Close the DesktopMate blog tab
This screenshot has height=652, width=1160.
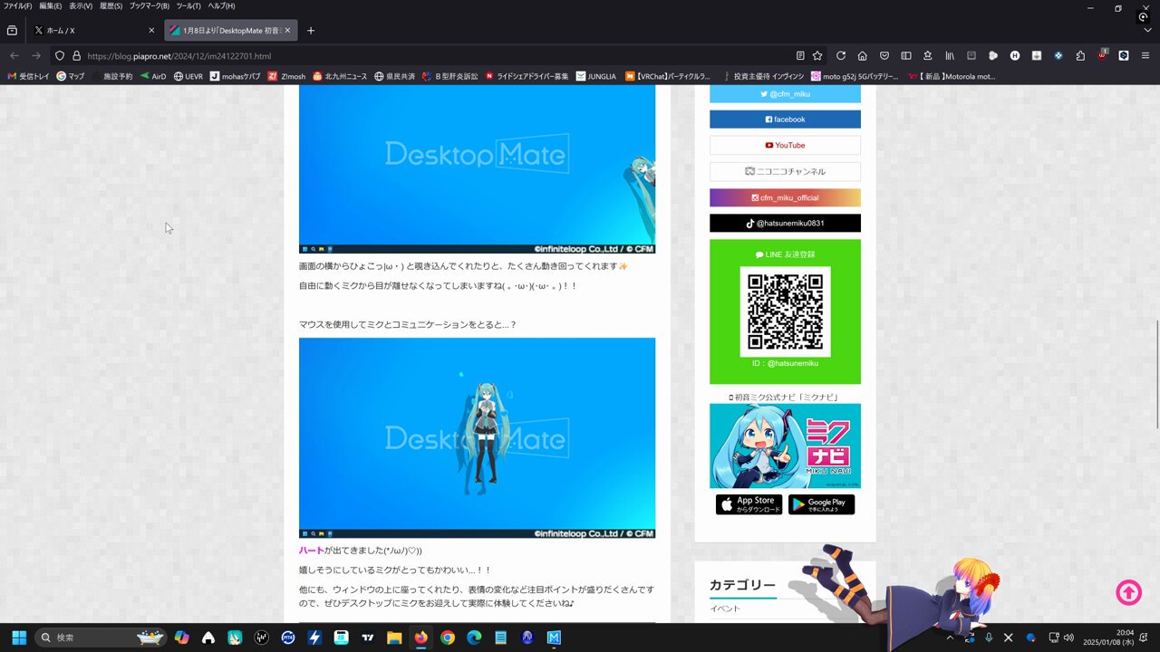click(x=287, y=30)
